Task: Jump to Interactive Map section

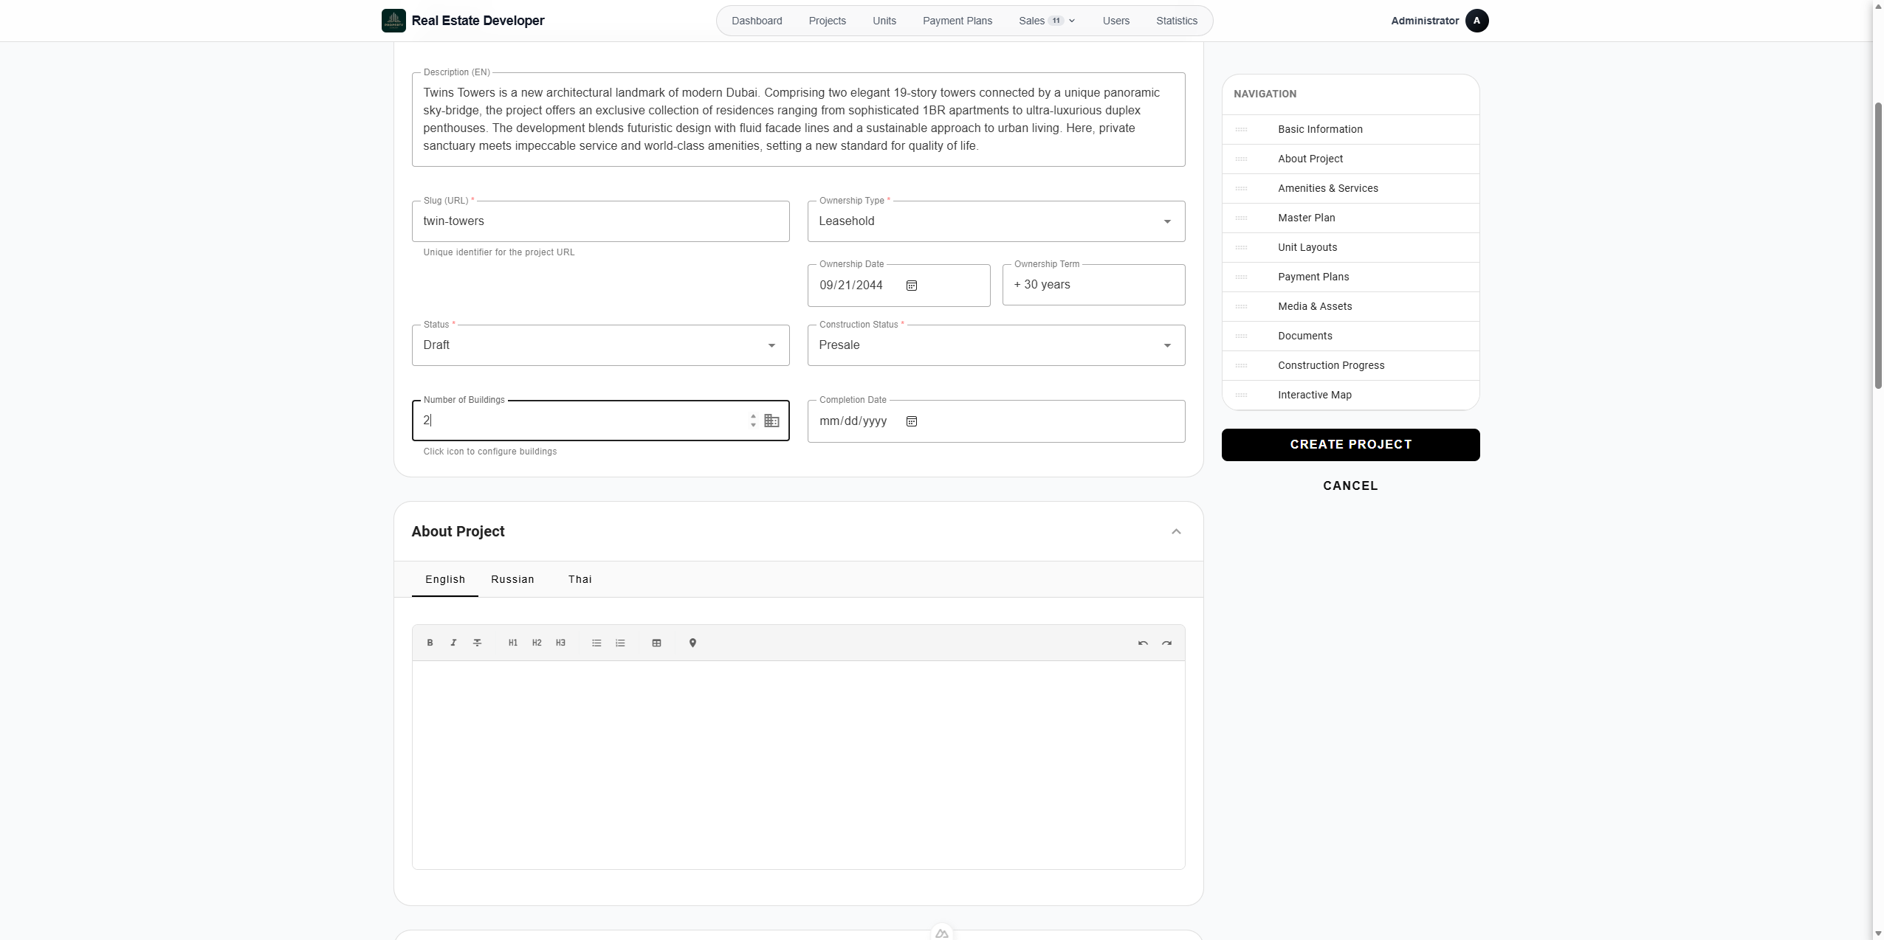Action: click(1350, 395)
